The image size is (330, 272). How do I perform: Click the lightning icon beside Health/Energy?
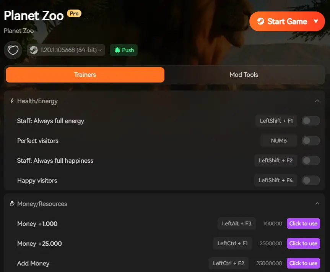[x=11, y=100]
